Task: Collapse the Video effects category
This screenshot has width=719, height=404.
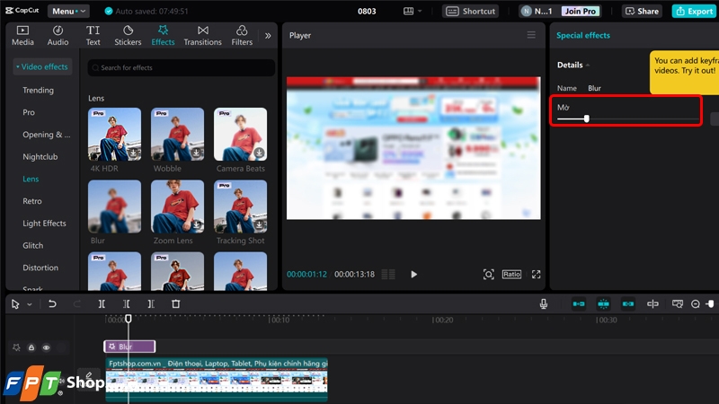Action: (x=42, y=66)
